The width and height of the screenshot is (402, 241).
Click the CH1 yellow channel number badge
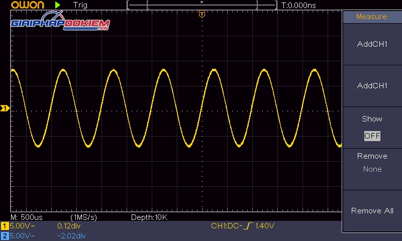[5, 226]
